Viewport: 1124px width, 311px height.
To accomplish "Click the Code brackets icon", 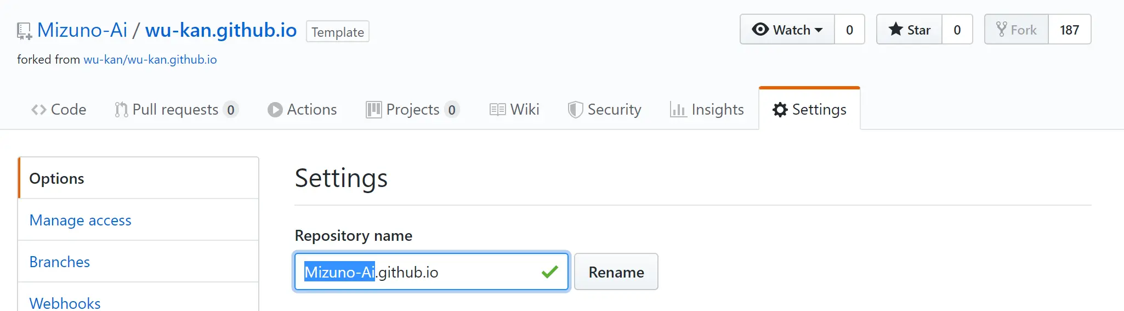I will [39, 110].
